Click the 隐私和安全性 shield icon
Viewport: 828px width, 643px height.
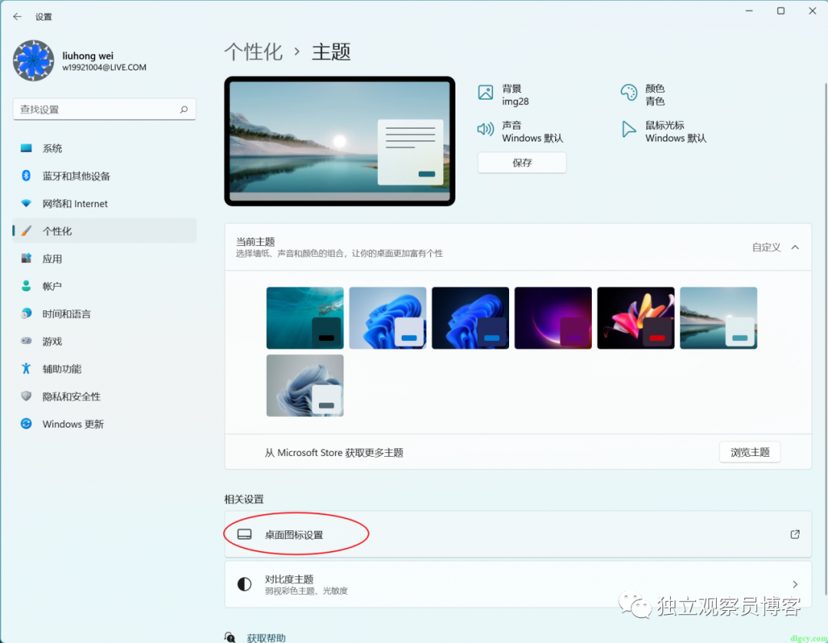tap(26, 396)
